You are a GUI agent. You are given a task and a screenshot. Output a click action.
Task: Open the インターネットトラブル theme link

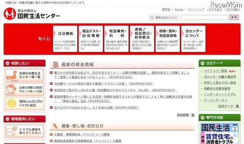pyautogui.click(x=220, y=94)
